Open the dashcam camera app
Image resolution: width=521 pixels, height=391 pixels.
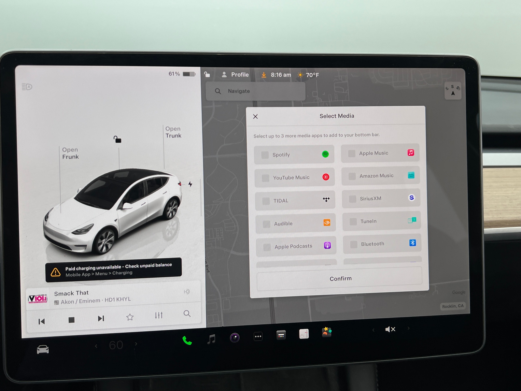[235, 338]
